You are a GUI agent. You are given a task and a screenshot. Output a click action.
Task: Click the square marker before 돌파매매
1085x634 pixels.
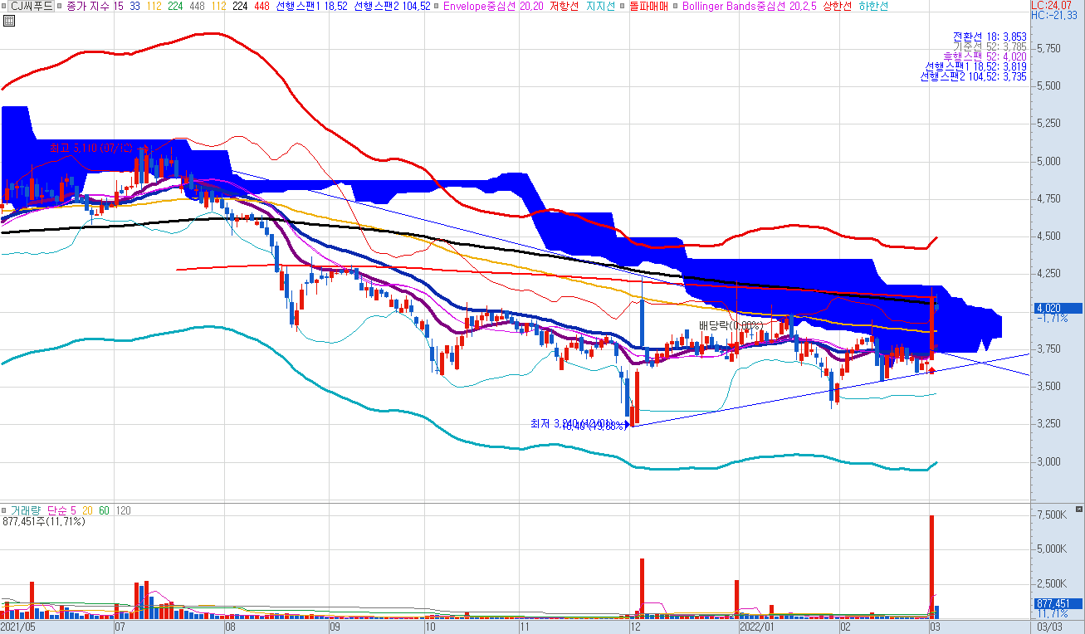point(622,6)
